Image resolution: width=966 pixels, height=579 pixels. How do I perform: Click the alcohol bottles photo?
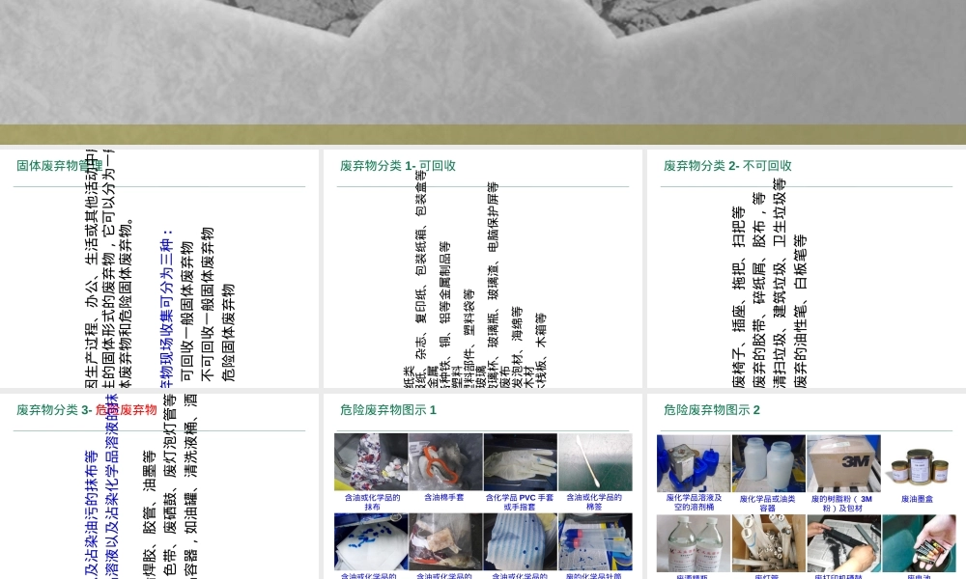(x=694, y=543)
